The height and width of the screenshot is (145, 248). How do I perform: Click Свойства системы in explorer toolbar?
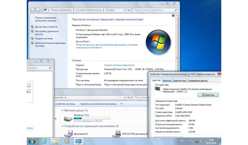coord(65,104)
